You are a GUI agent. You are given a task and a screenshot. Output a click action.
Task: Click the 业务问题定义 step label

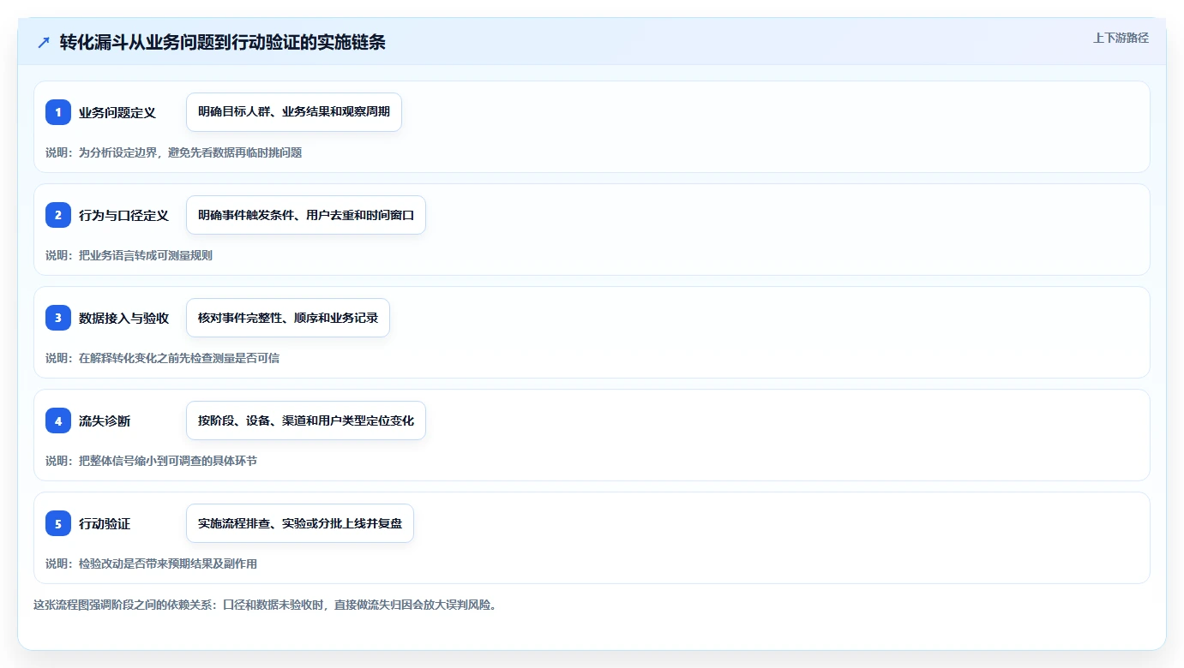117,112
